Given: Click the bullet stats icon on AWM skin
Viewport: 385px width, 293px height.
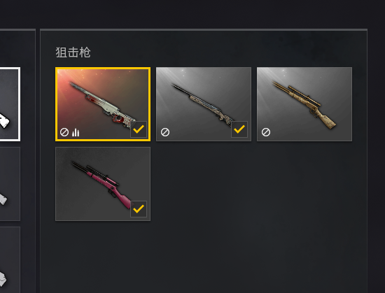Looking at the screenshot, I should click(76, 132).
